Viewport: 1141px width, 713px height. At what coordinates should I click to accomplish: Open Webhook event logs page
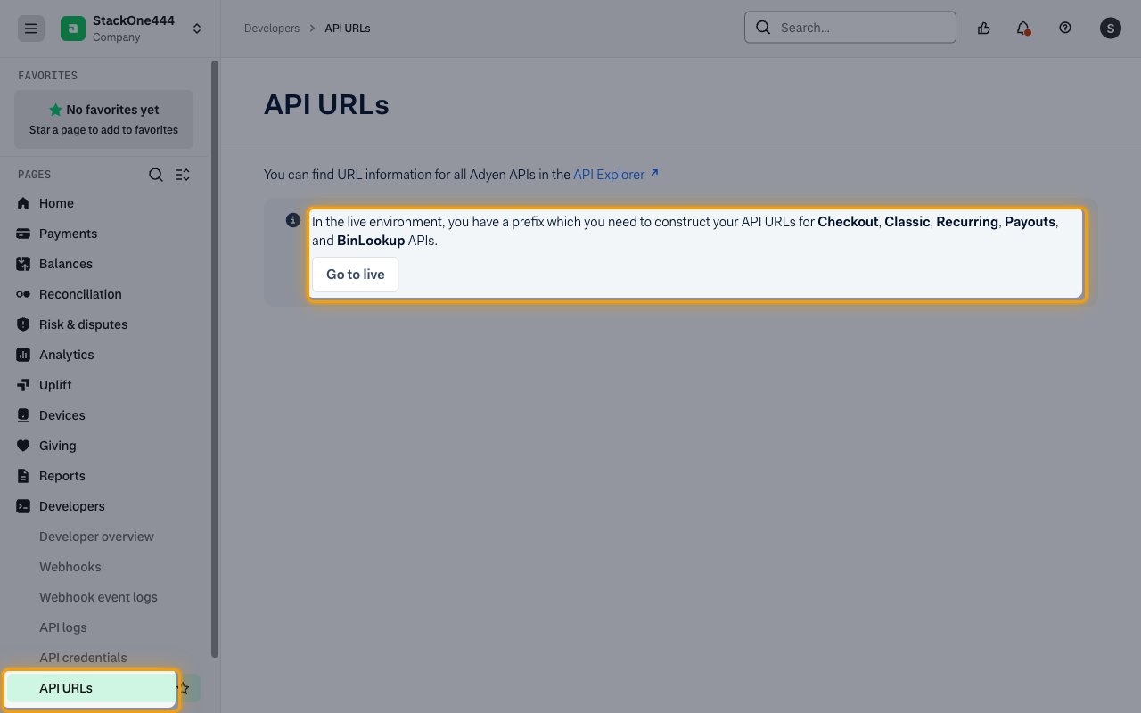pos(98,597)
